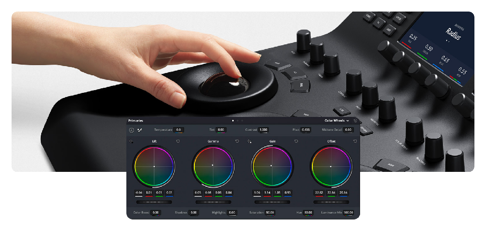
Task: Reset the Lift color wheel
Action: pyautogui.click(x=178, y=141)
